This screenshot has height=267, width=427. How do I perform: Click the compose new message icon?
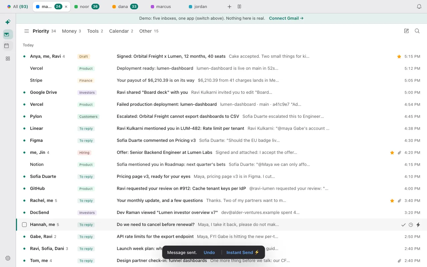[x=406, y=31]
